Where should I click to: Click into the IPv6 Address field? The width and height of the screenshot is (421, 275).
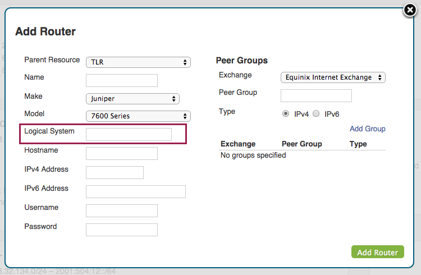tap(135, 191)
